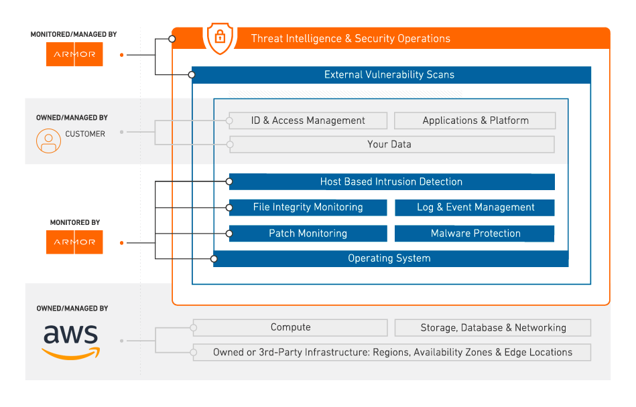Select Log & Event Management block
636x407 pixels.
point(475,208)
